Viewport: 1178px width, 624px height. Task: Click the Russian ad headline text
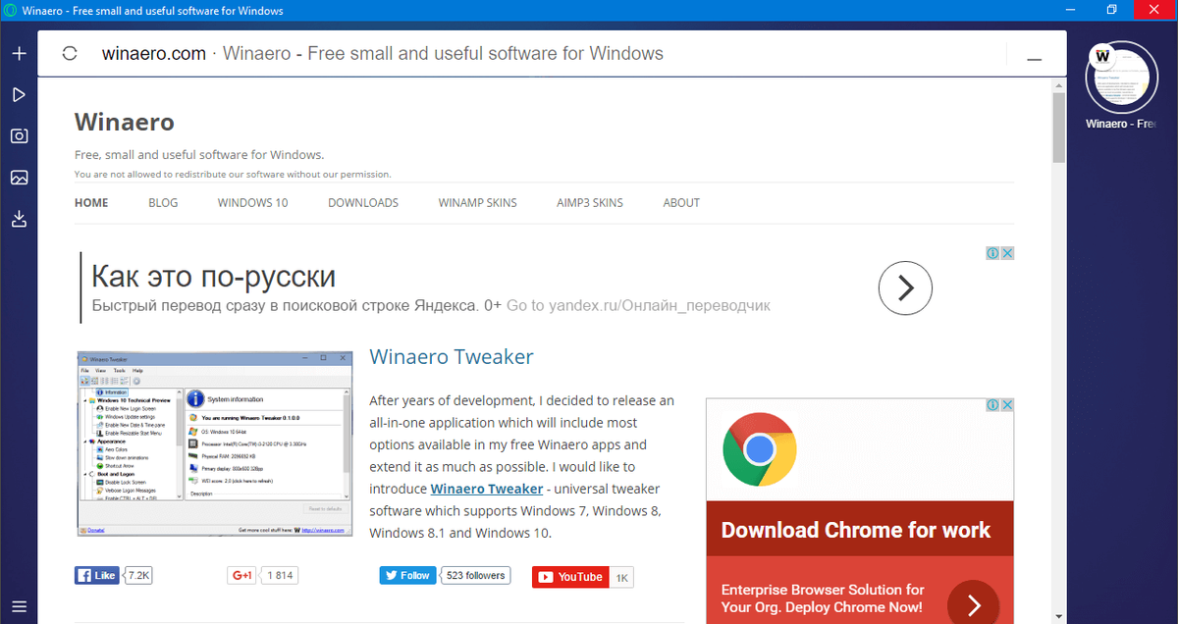click(x=214, y=276)
